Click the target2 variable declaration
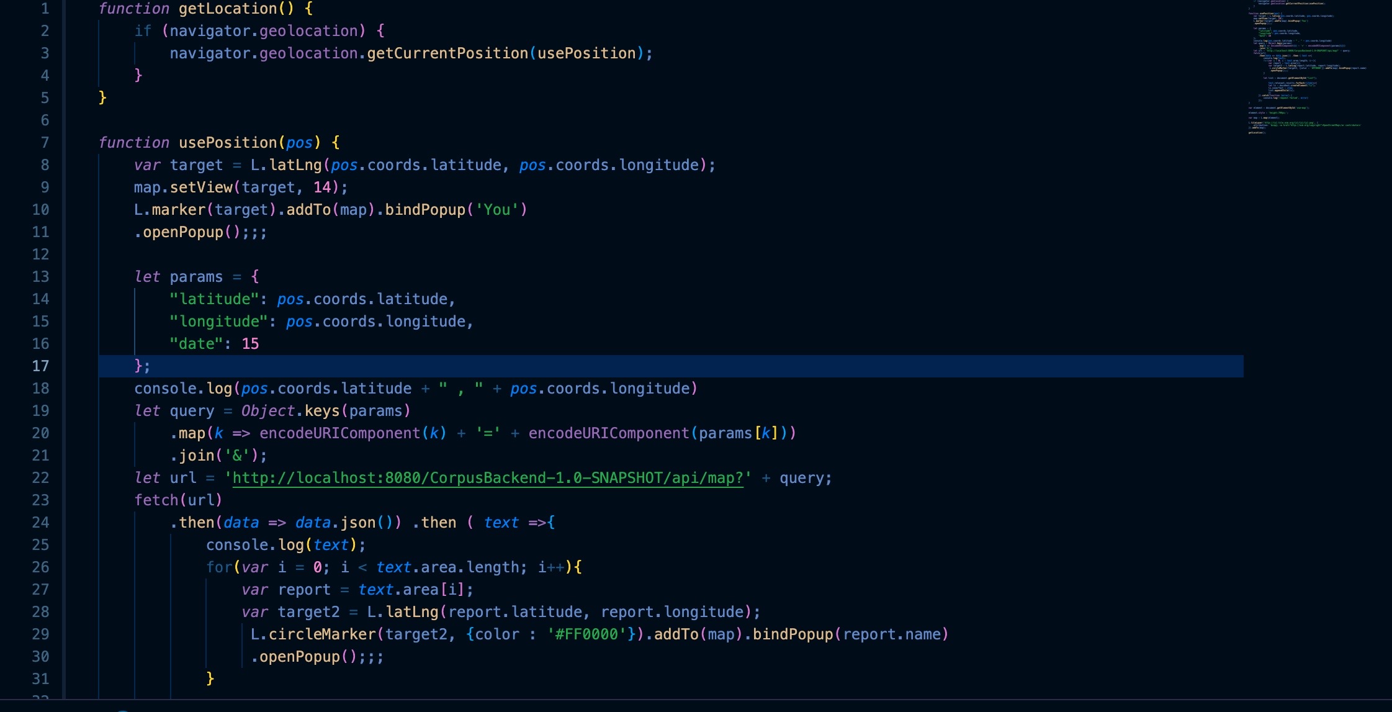1392x712 pixels. pyautogui.click(x=308, y=612)
